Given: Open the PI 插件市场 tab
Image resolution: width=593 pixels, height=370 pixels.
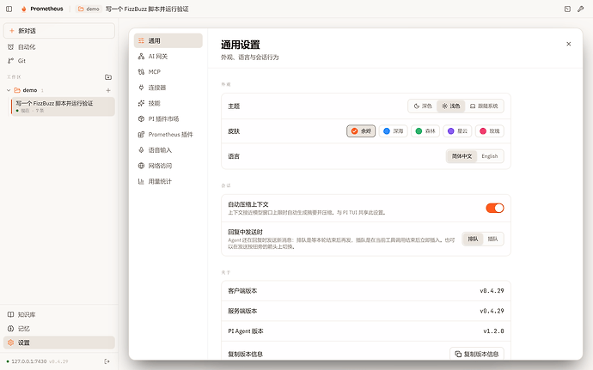Looking at the screenshot, I should click(168, 118).
